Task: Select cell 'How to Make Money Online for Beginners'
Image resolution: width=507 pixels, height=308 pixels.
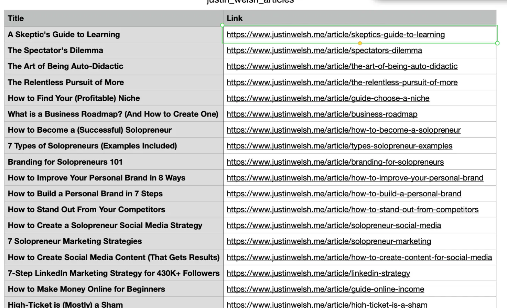Action: pos(114,289)
